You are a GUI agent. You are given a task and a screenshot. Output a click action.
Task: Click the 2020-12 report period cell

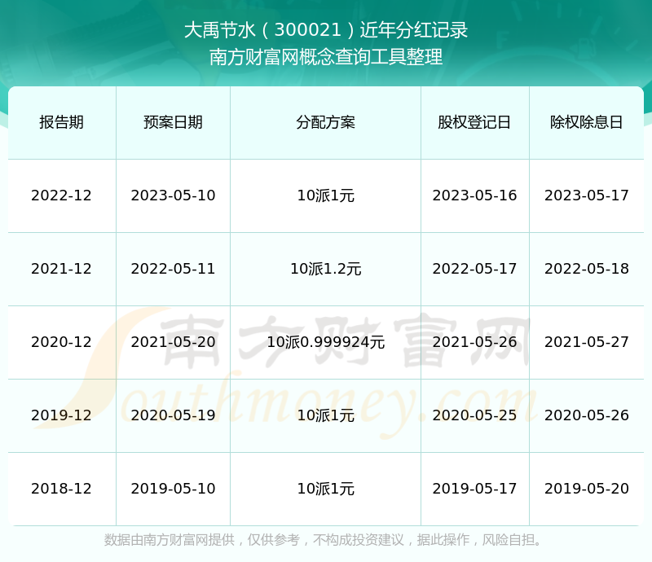pos(62,342)
